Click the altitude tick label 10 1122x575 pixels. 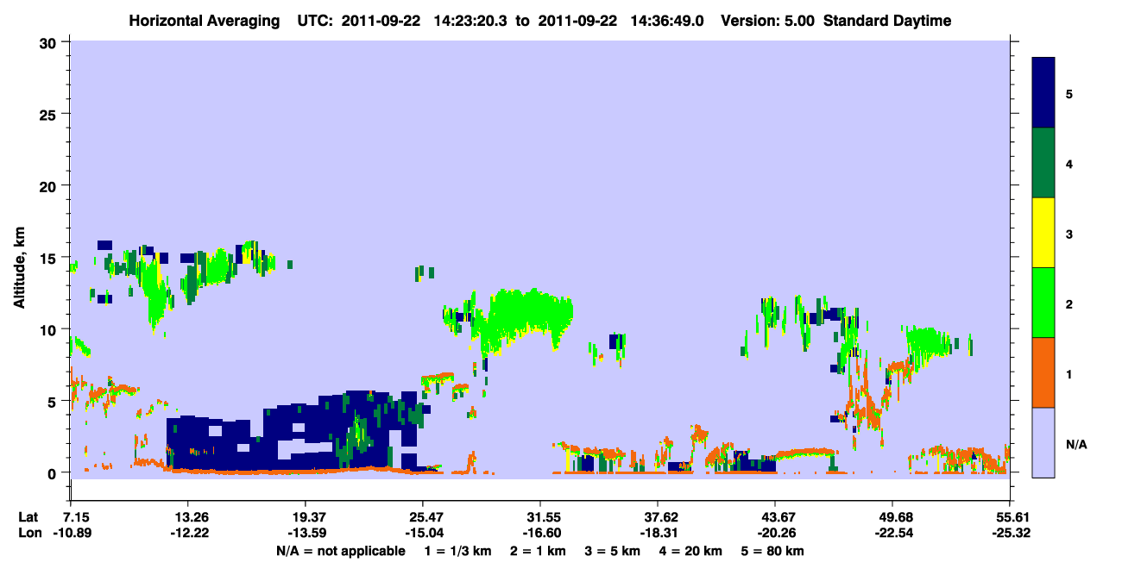[50, 329]
